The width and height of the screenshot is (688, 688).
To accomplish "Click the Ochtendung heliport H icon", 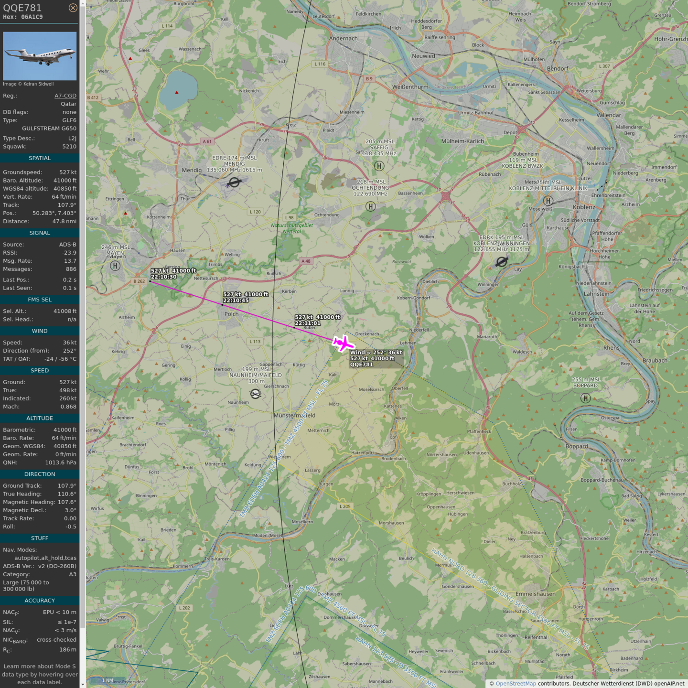I will pos(370,206).
